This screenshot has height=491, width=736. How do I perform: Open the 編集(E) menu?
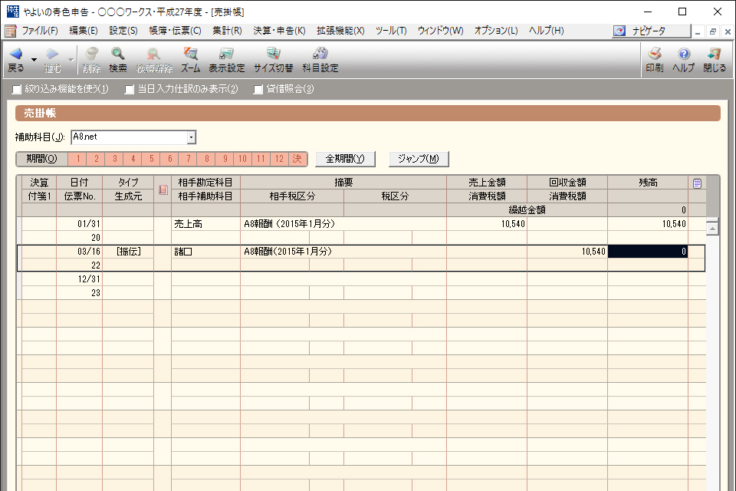tap(84, 31)
